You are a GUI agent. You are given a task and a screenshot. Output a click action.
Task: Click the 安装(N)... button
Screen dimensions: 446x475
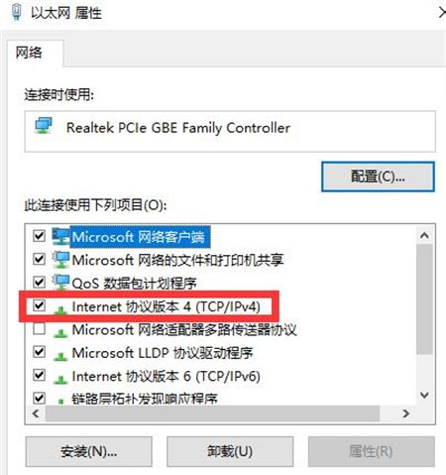[x=88, y=451]
